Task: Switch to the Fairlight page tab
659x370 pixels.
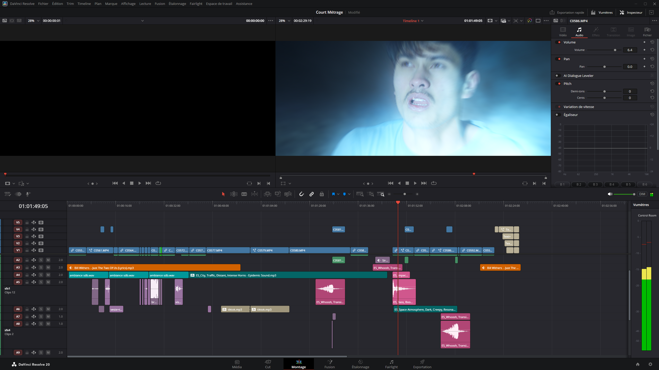Action: tap(391, 364)
